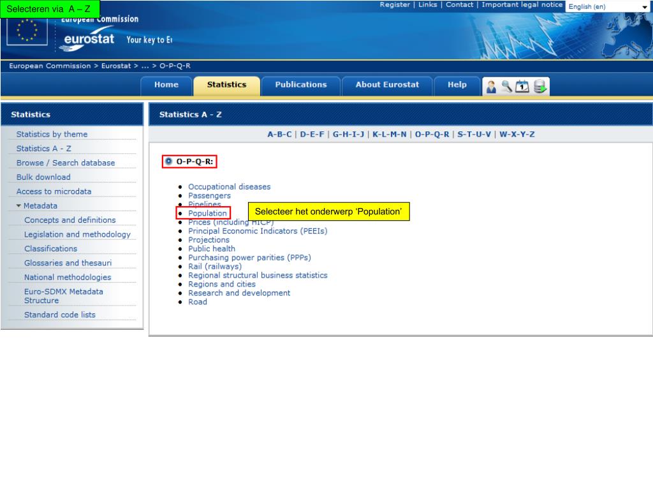Click the eurostat logo
This screenshot has width=653, height=490.
tap(87, 40)
